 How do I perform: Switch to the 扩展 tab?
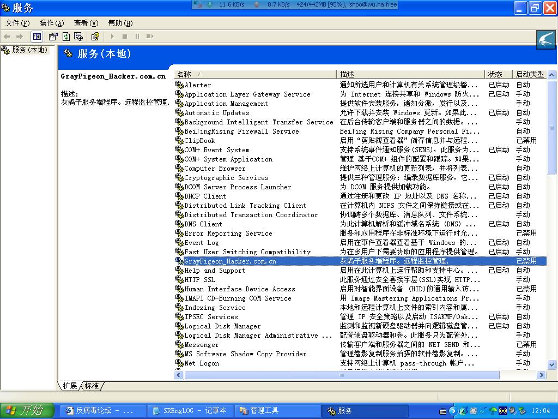(70, 386)
